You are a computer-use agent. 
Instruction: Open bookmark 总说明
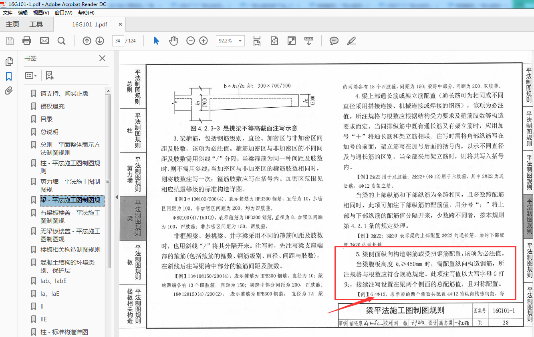point(49,132)
